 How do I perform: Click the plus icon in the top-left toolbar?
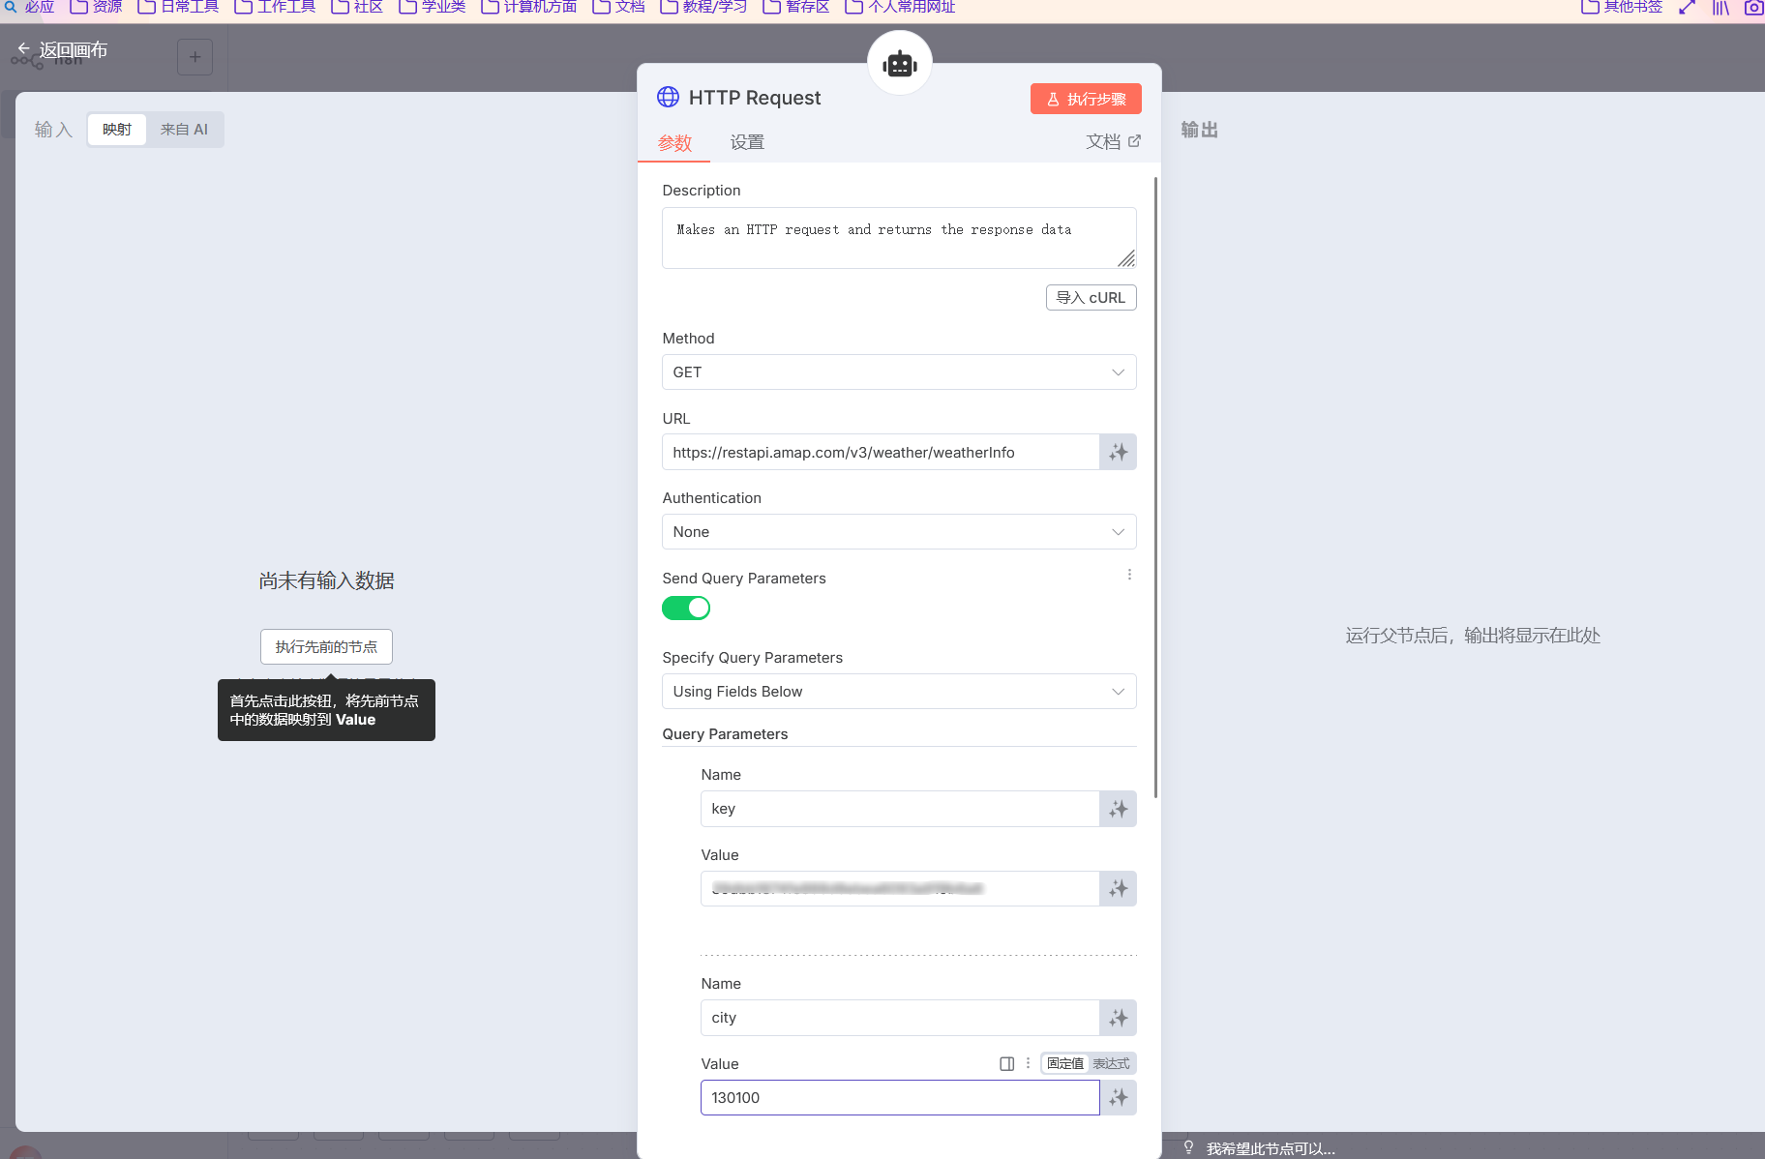[194, 57]
